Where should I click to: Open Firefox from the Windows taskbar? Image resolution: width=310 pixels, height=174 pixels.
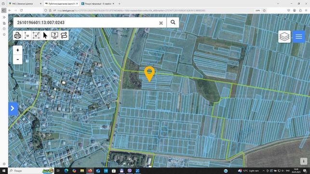pyautogui.click(x=90, y=171)
